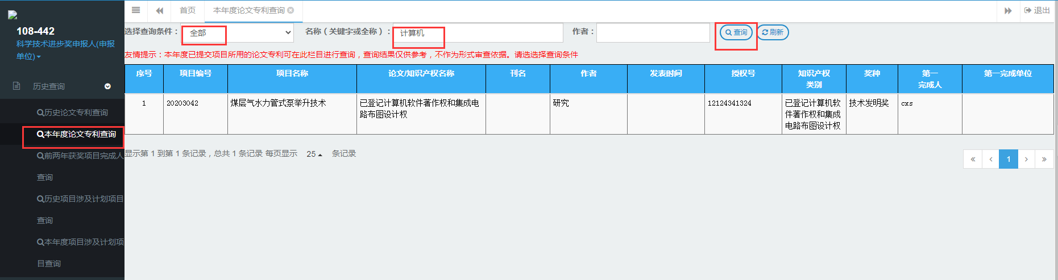The image size is (1058, 280).
Task: Open 历史论文专利查询 in sidebar
Action: (73, 112)
